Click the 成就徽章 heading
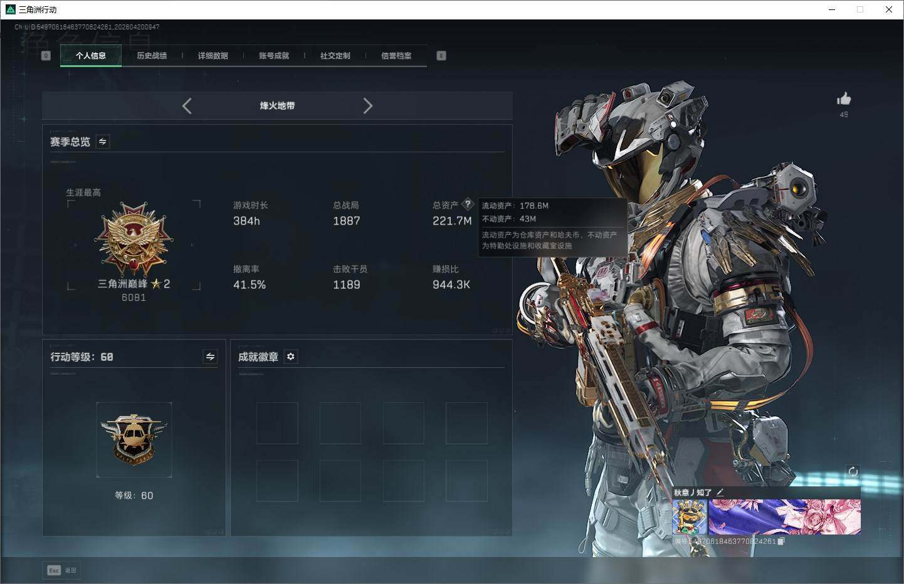The height and width of the screenshot is (584, 904). point(258,357)
